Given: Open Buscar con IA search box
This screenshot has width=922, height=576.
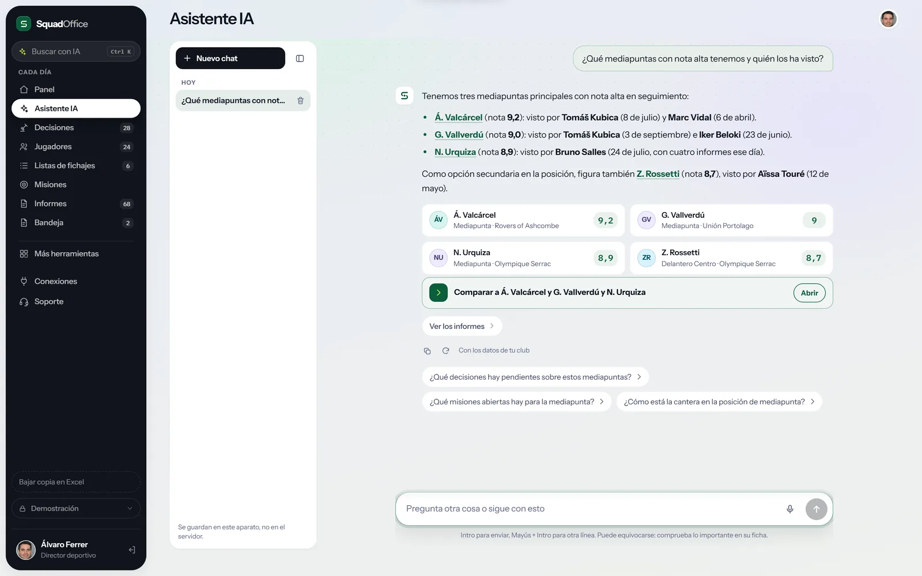Looking at the screenshot, I should 76,51.
